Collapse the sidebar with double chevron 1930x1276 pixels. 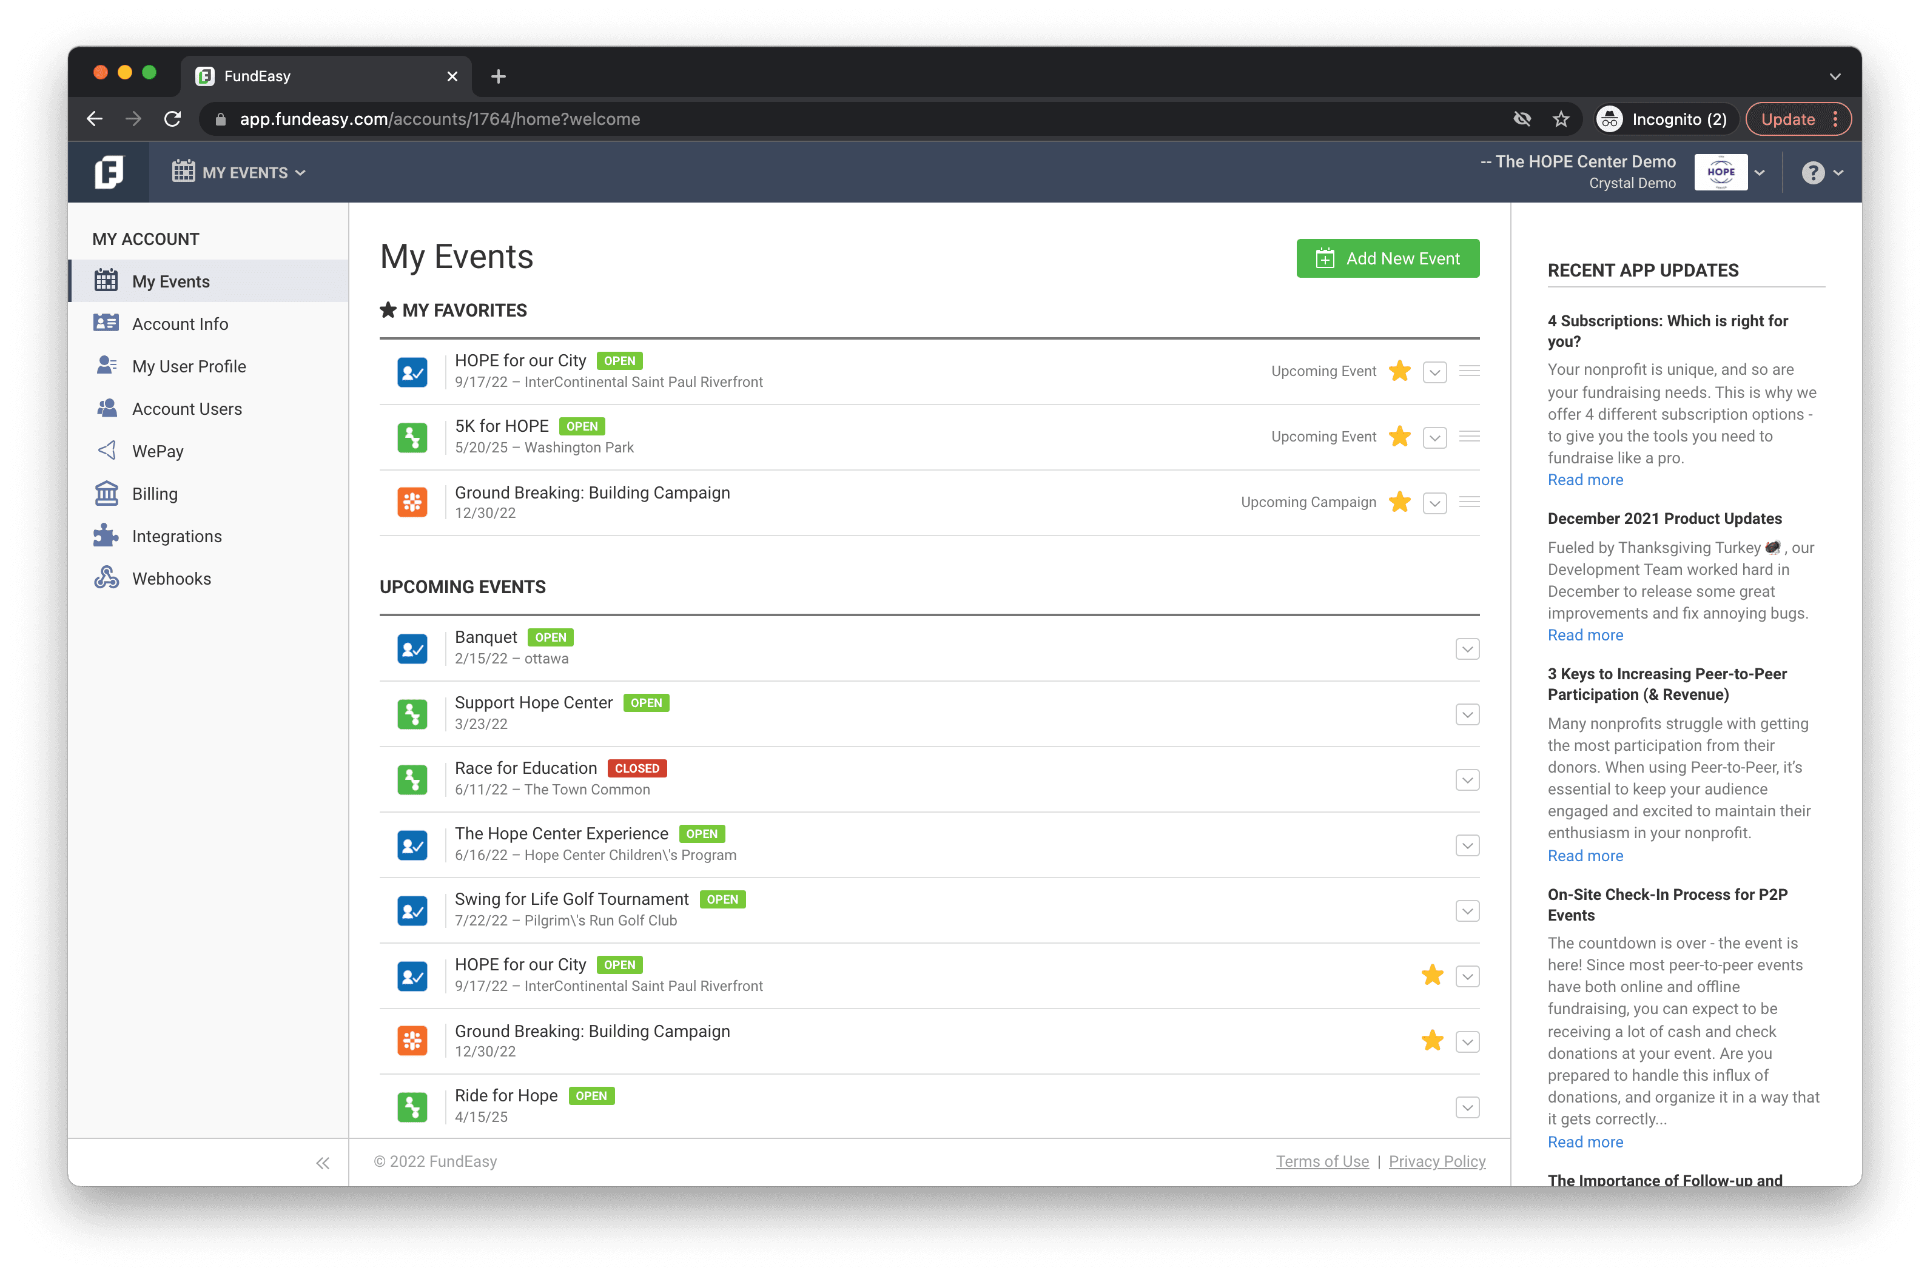pos(322,1163)
